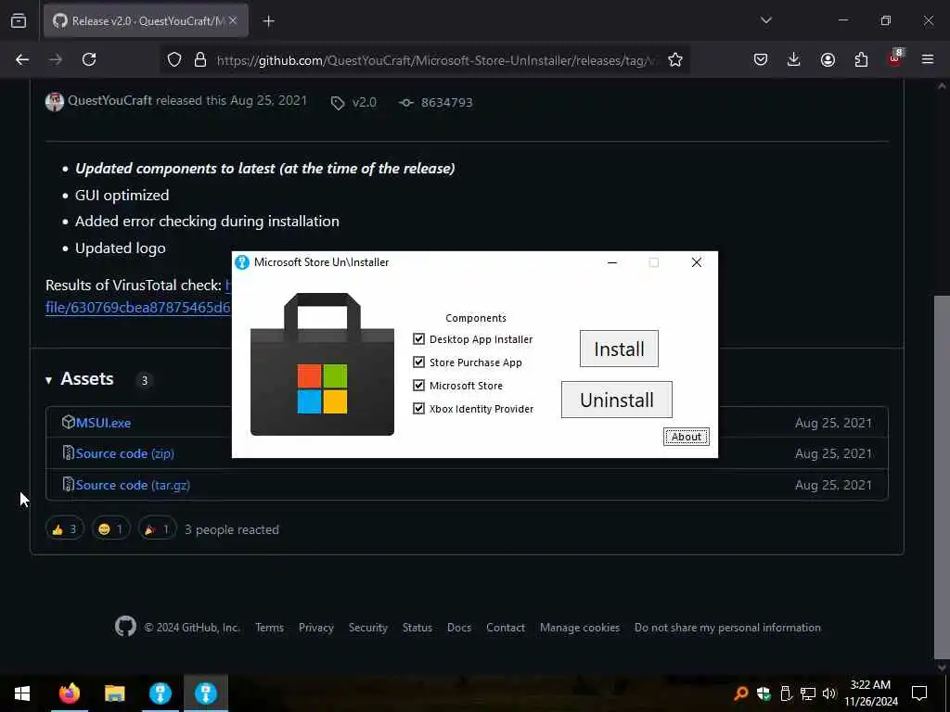
Task: Click the thumbs up reaction
Action: click(x=64, y=529)
